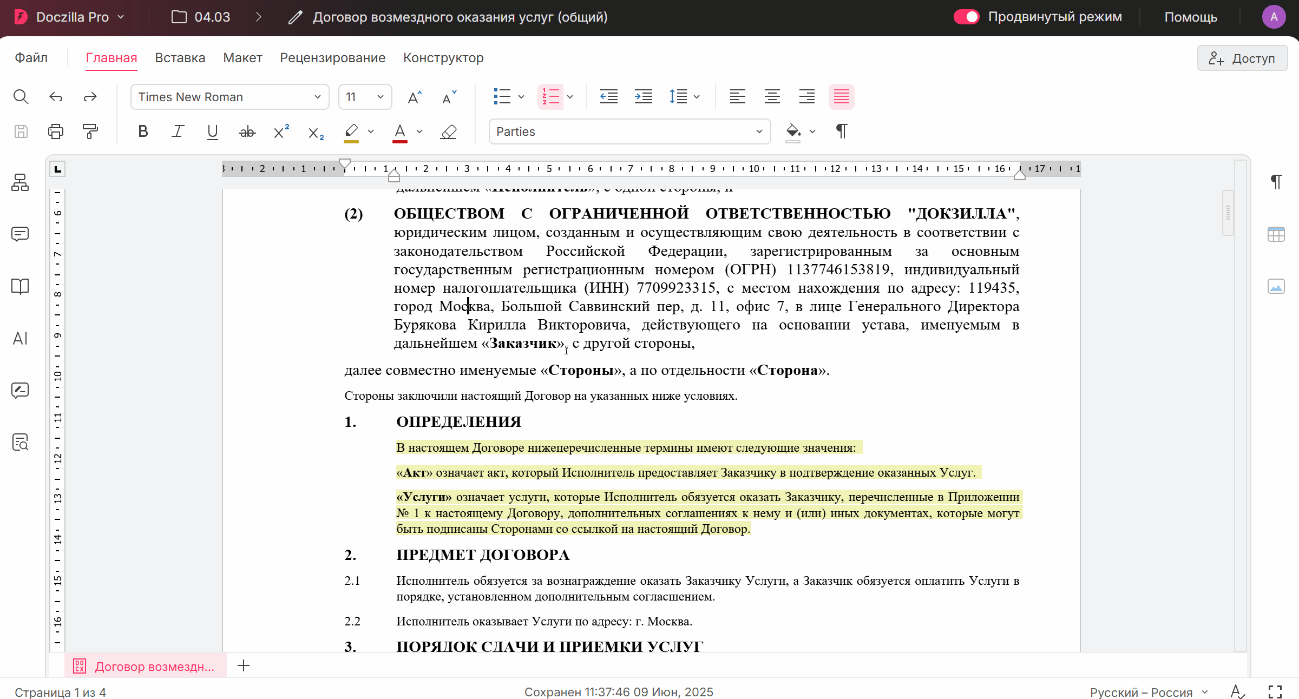1299x699 pixels.
Task: Increase paragraph indent
Action: pos(644,97)
